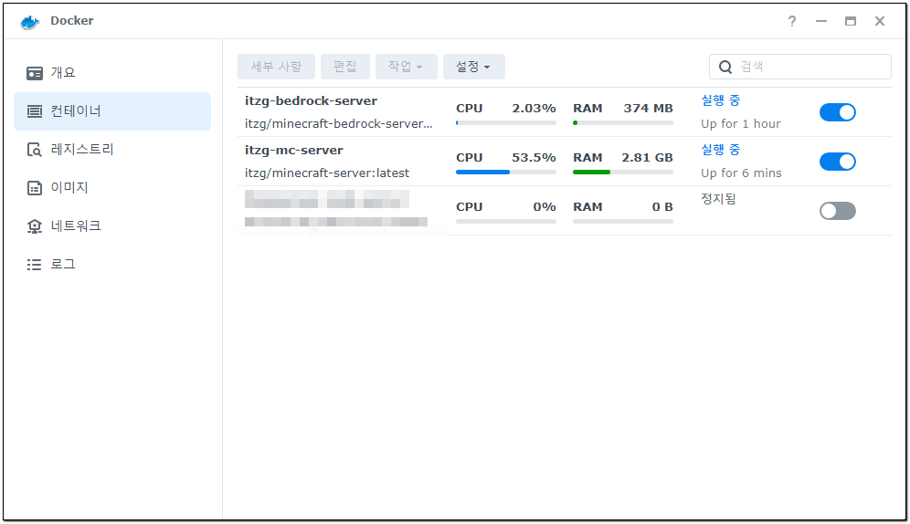Click the Docker whale logo icon
The height and width of the screenshot is (524, 910).
29,21
